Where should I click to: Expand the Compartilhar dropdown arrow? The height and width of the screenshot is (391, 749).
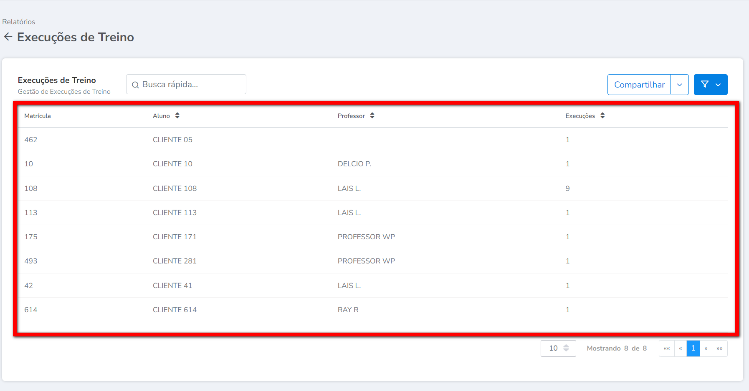click(679, 85)
